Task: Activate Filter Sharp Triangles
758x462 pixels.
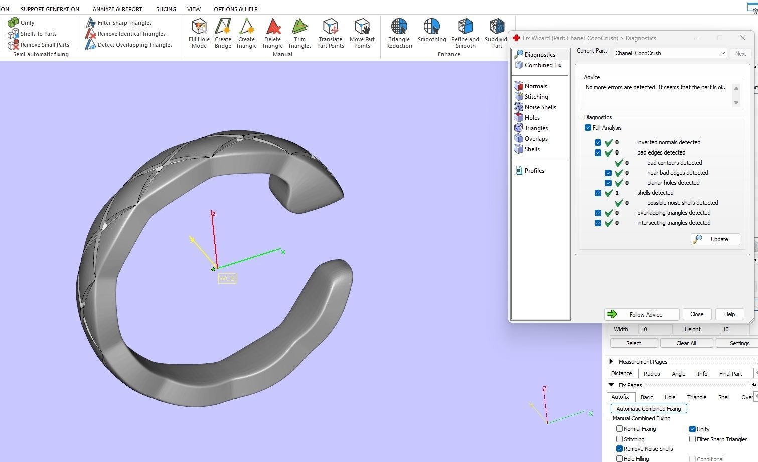Action: coord(119,23)
